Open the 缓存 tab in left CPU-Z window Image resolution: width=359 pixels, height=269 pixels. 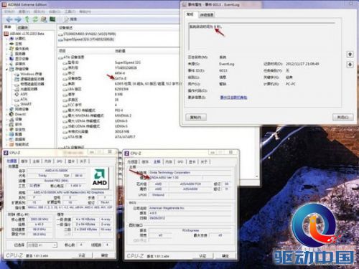24,161
